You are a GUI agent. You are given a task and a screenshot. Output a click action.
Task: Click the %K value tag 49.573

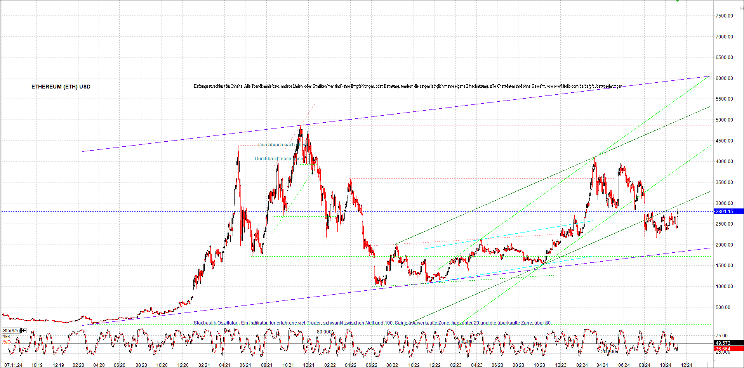click(x=728, y=343)
